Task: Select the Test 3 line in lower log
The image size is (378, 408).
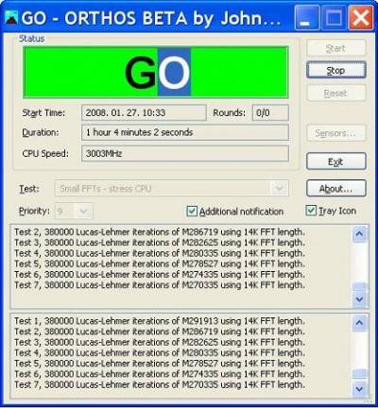Action: click(160, 342)
